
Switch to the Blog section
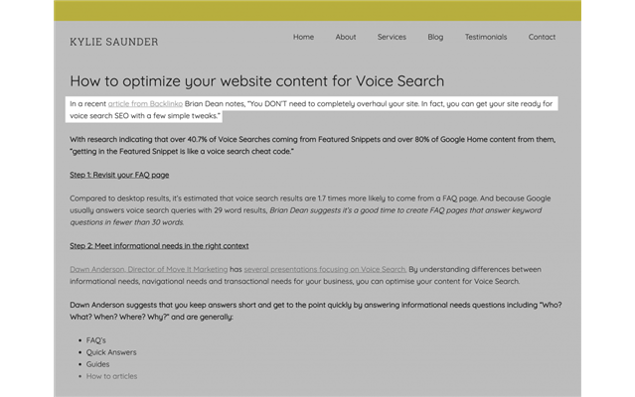435,37
